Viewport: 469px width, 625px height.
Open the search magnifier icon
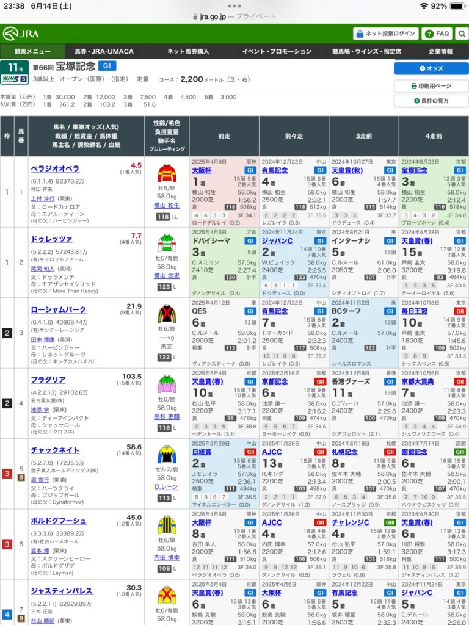click(462, 34)
